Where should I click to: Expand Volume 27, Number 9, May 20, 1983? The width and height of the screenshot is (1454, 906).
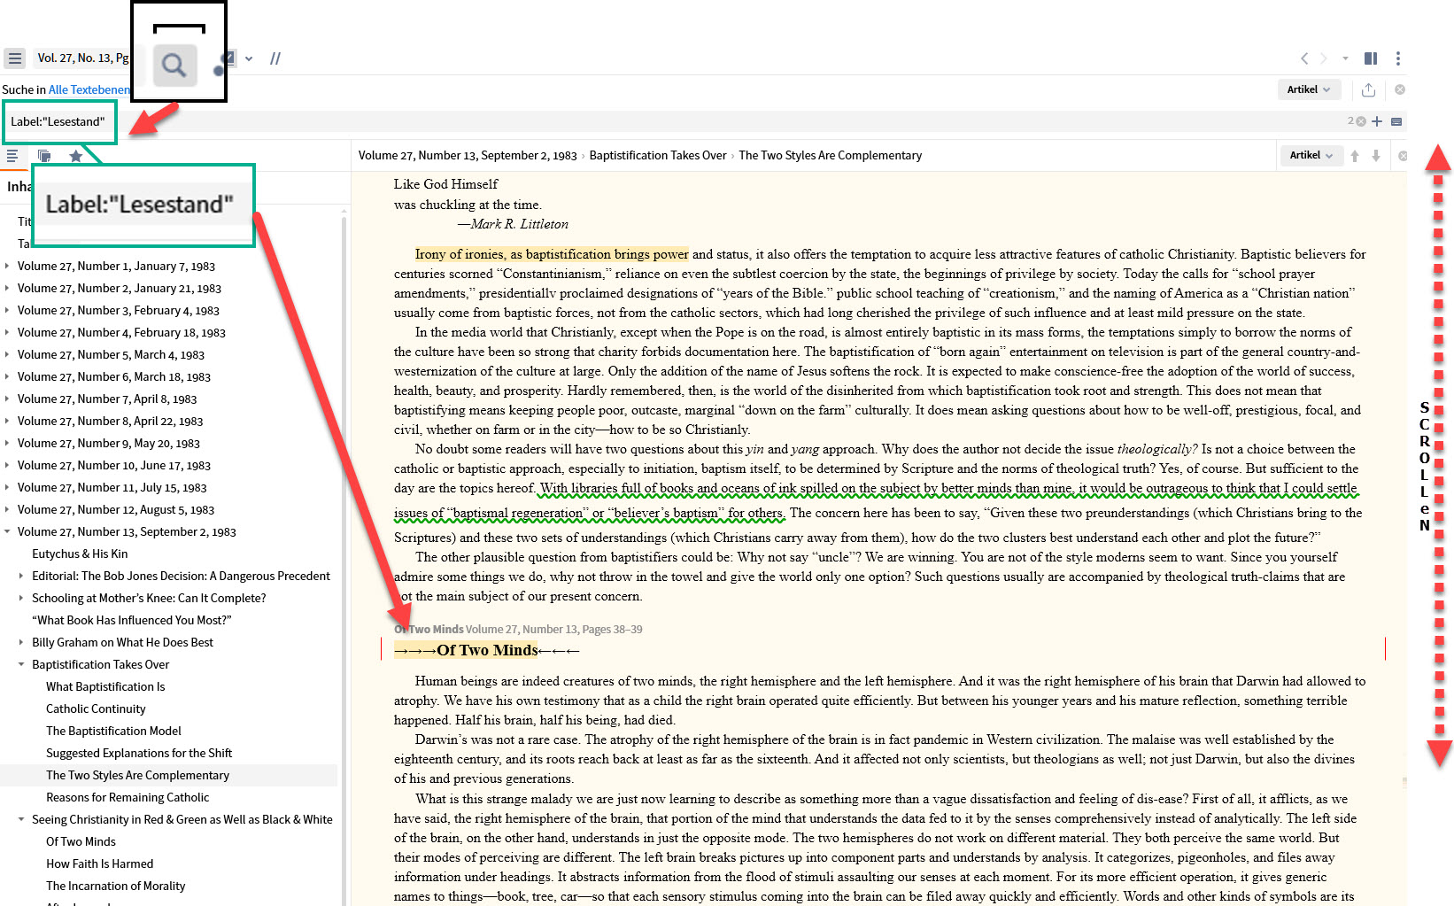pyautogui.click(x=7, y=443)
